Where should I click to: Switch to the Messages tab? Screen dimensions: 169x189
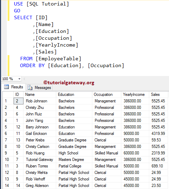tap(39, 88)
